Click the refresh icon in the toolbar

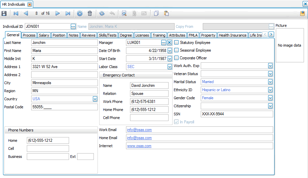click(102, 13)
